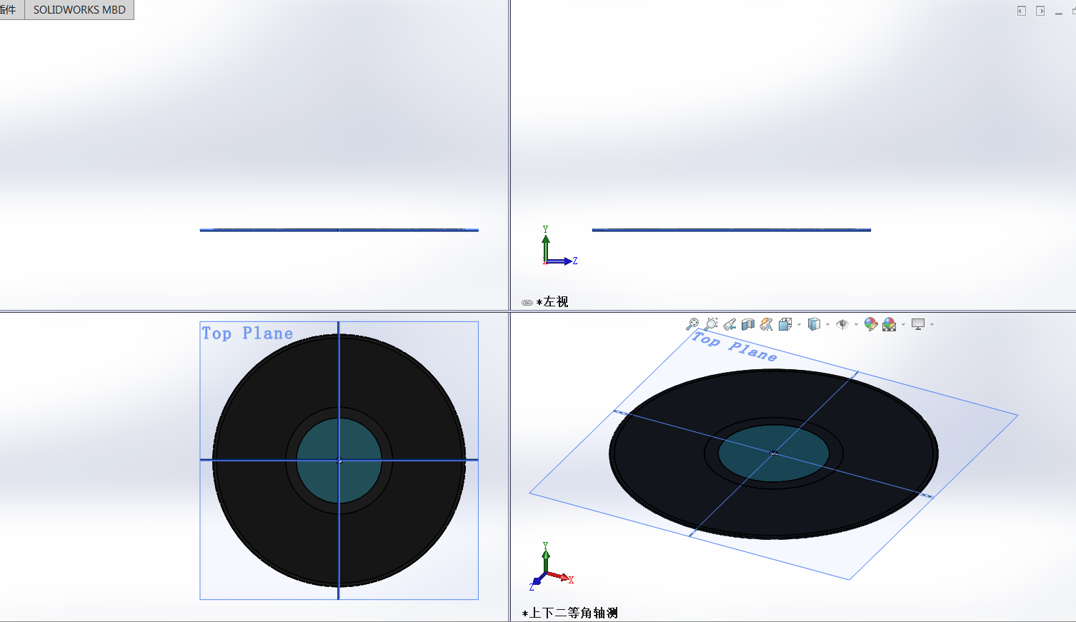
Task: Select the Zoom to Area tool
Action: (x=711, y=324)
